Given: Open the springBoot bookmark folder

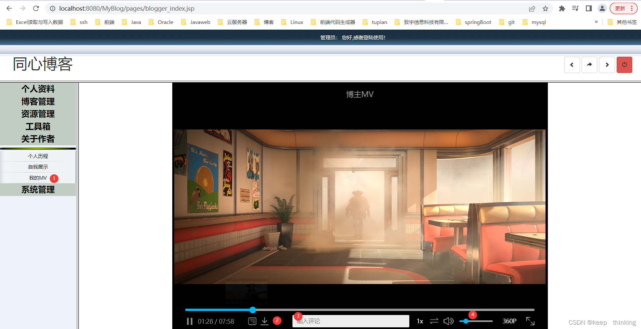Looking at the screenshot, I should [x=474, y=22].
